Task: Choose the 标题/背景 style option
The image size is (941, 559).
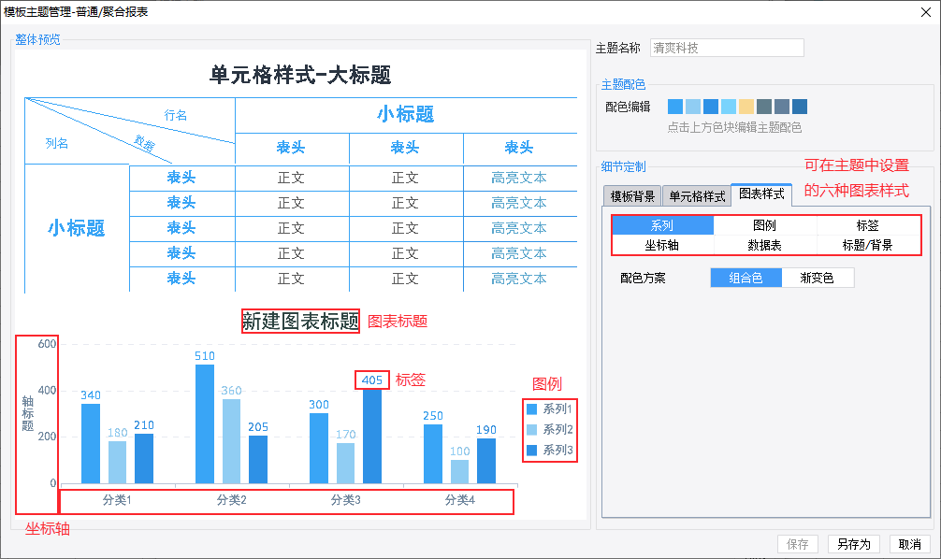Action: 868,245
